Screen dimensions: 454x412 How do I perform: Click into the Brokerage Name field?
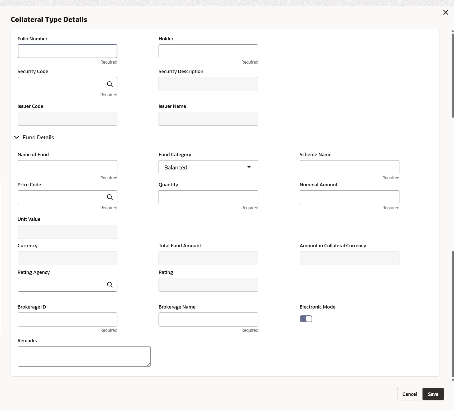(208, 320)
